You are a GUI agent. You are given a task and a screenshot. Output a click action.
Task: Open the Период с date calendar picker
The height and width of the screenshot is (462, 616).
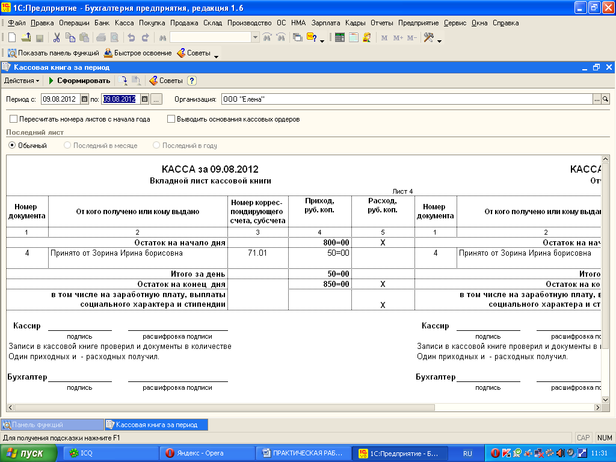[84, 99]
